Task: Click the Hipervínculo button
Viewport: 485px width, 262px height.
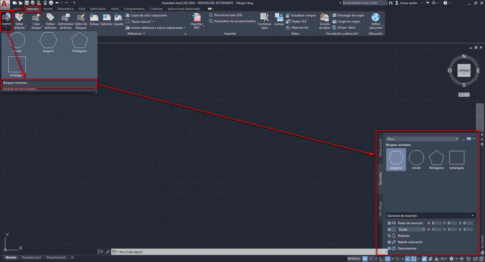Action: 299,28
